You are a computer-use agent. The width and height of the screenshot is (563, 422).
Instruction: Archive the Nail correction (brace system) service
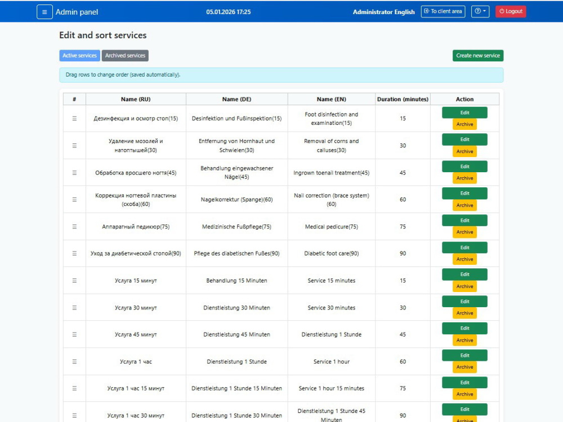pos(464,205)
